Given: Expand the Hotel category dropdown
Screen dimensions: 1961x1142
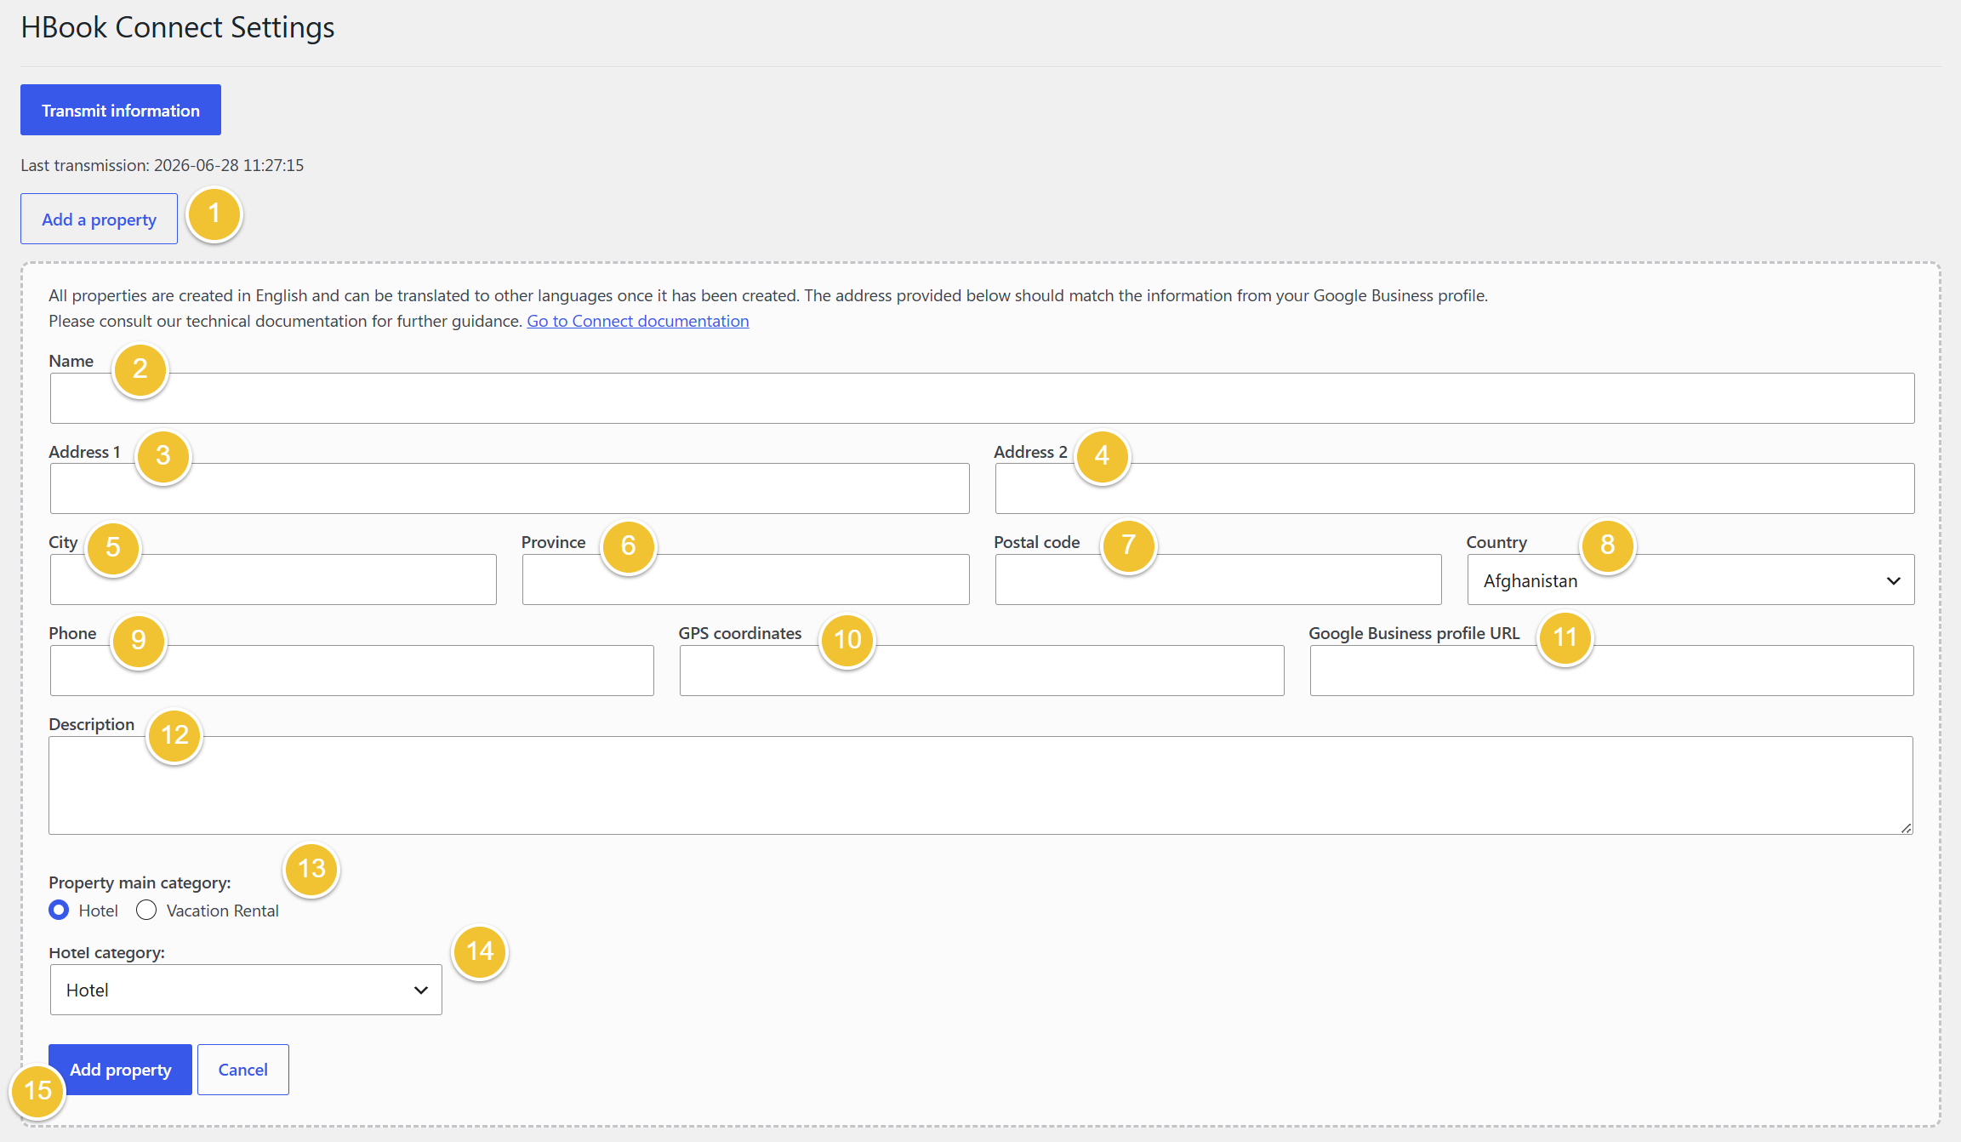Looking at the screenshot, I should pos(246,990).
